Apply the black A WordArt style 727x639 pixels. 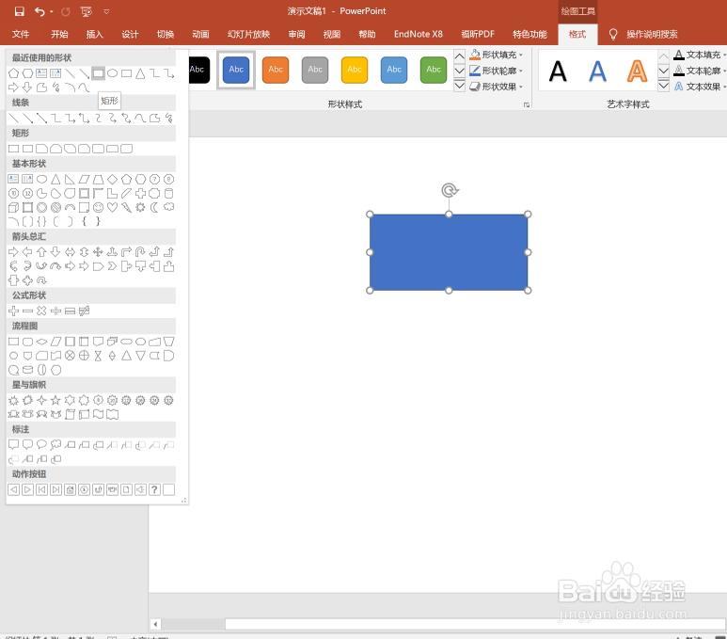point(558,72)
